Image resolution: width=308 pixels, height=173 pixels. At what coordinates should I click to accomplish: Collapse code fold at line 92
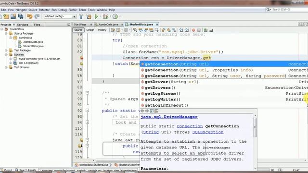[88, 111]
